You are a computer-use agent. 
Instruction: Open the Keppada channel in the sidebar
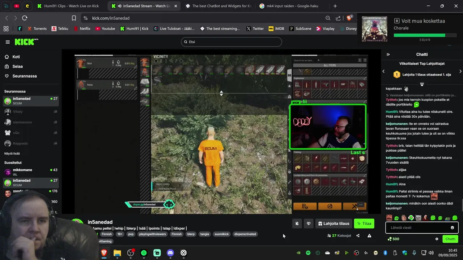31,143
